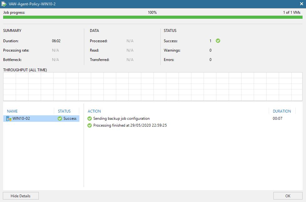The width and height of the screenshot is (306, 202).
Task: Sort by the STATUS column header
Action: click(64, 111)
